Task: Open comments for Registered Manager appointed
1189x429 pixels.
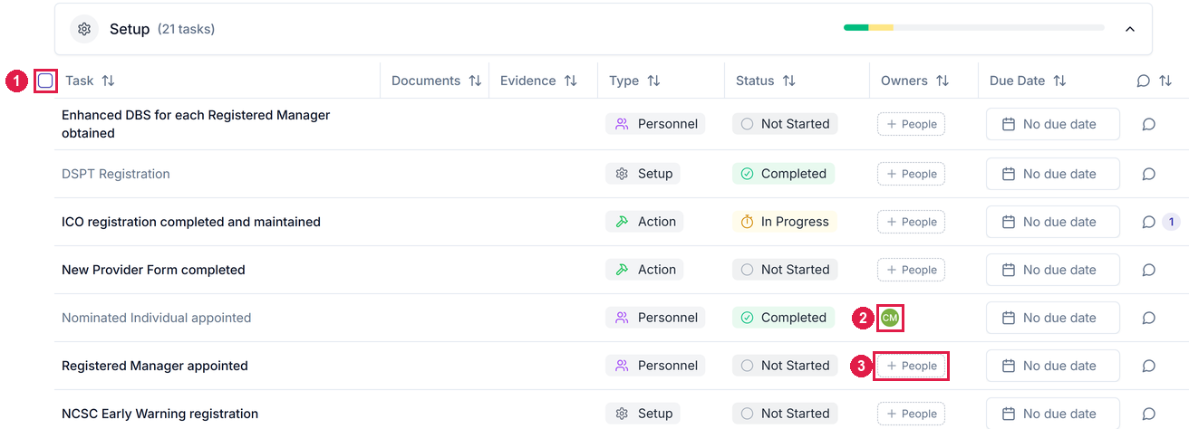Action: (x=1148, y=366)
